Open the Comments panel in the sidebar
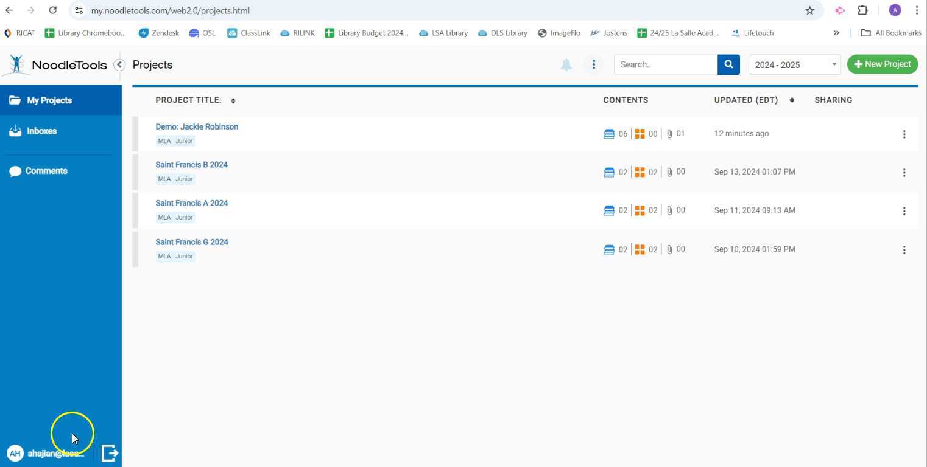The image size is (927, 467). (46, 171)
